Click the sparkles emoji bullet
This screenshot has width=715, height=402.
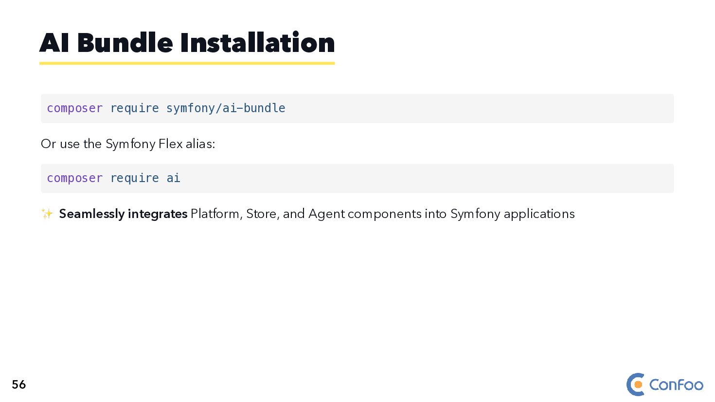tap(47, 214)
